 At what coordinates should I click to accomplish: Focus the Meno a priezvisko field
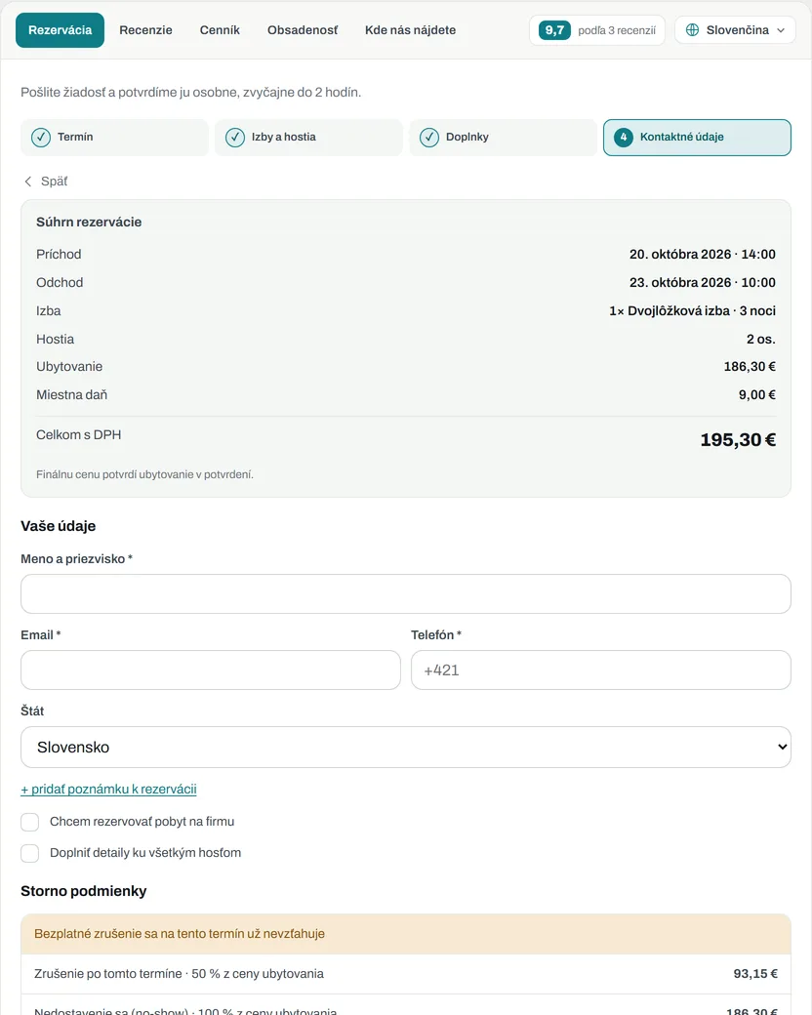click(x=406, y=593)
